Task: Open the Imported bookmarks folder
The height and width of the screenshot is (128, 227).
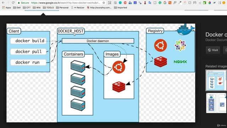Action: click(x=121, y=7)
